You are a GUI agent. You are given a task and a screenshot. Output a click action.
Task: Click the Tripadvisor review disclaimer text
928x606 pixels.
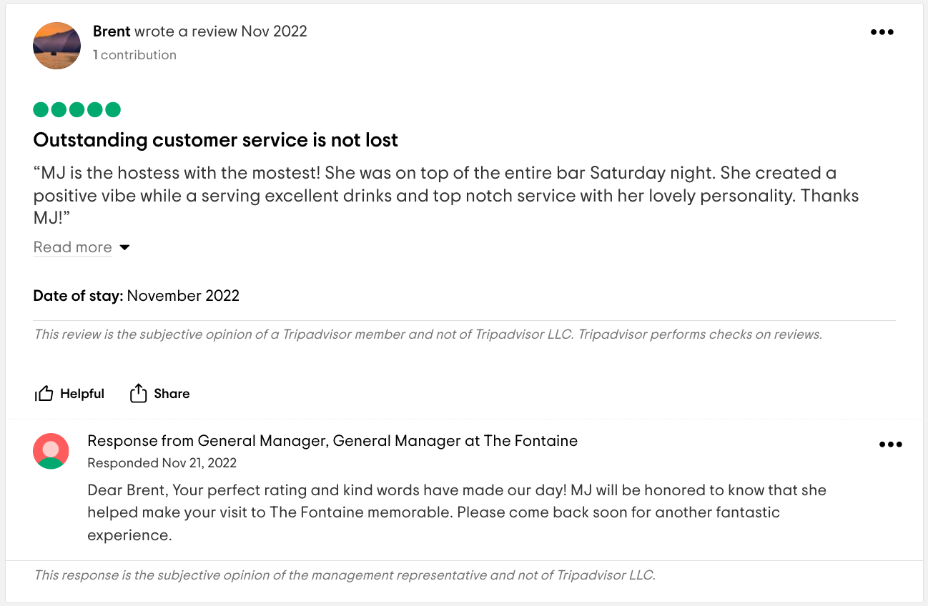[429, 334]
